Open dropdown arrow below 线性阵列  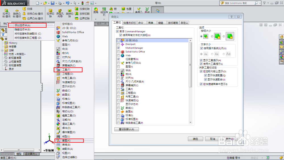click(104, 19)
